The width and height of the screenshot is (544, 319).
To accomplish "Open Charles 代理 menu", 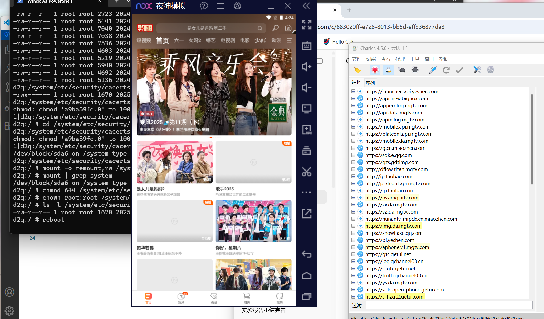I will tap(400, 59).
